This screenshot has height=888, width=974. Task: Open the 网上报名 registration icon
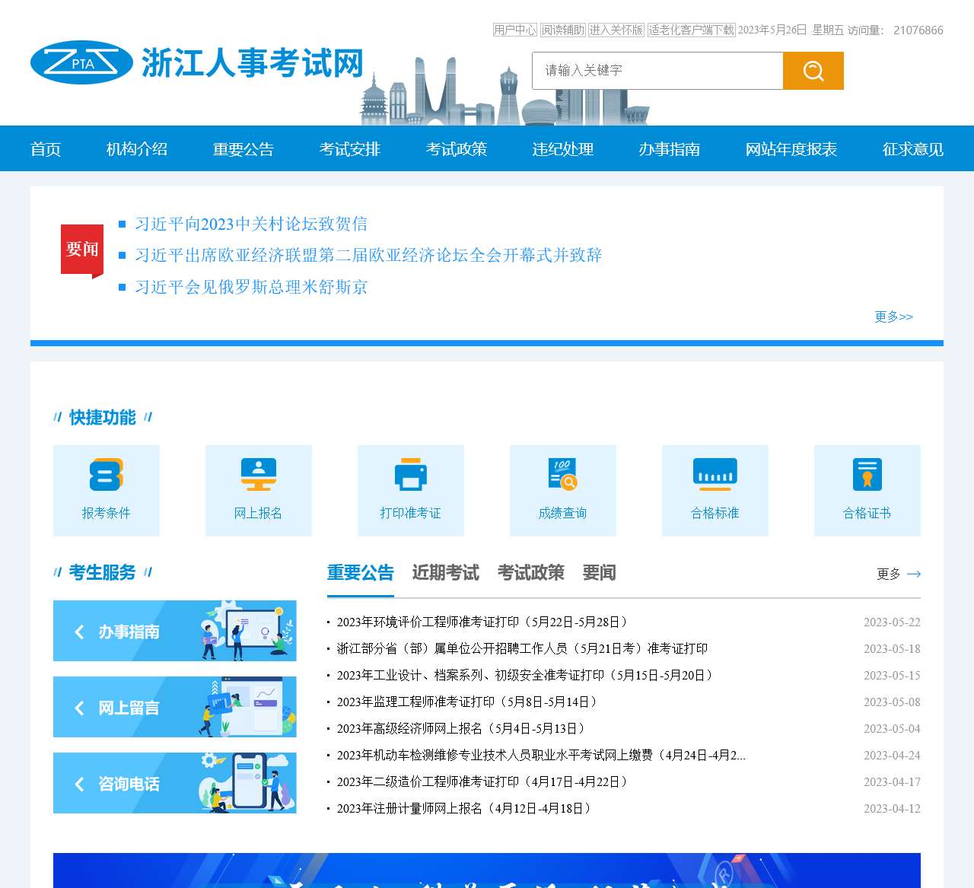coord(259,476)
